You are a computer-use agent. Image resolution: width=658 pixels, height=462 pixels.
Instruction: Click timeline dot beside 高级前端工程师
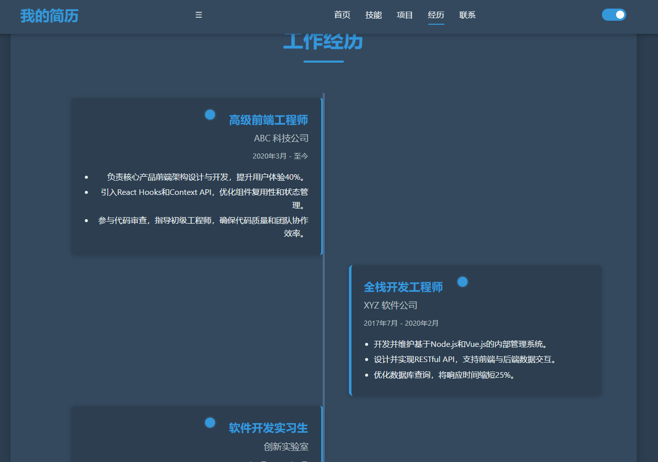point(210,115)
